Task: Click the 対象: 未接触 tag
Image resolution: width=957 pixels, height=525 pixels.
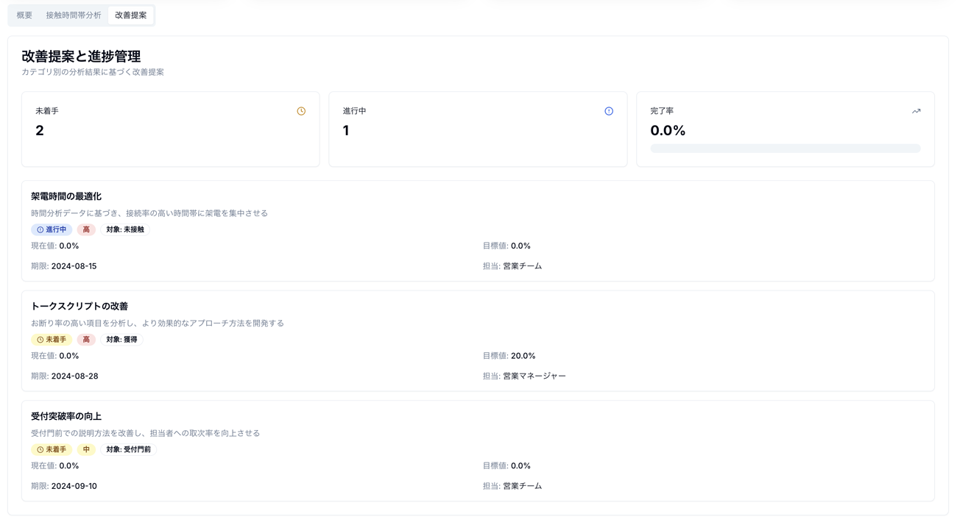Action: [125, 229]
